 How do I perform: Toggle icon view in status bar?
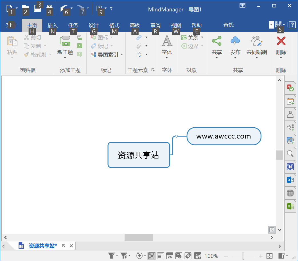179,256
